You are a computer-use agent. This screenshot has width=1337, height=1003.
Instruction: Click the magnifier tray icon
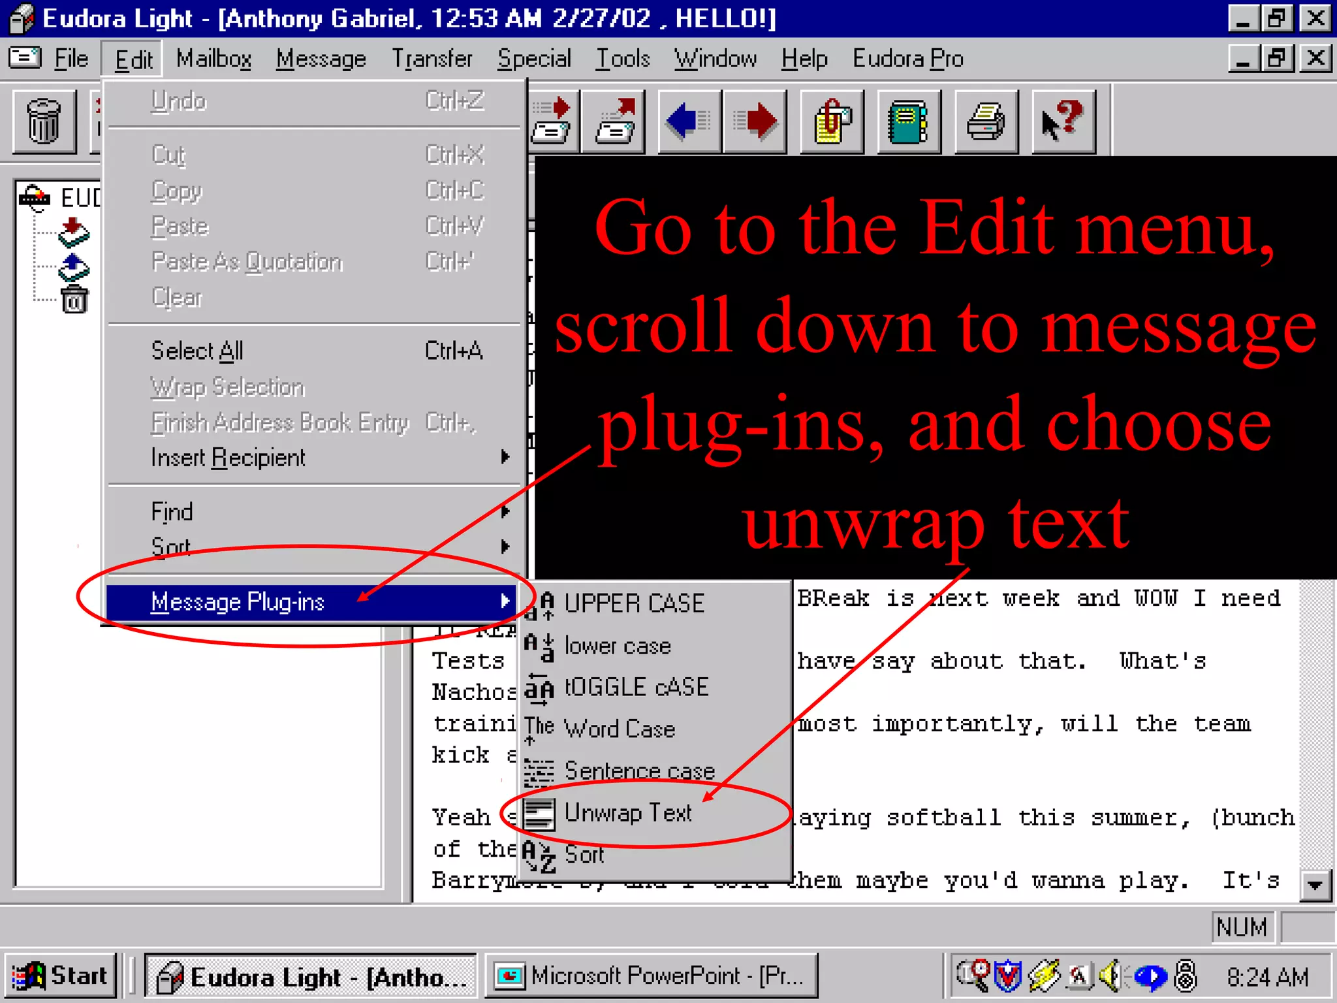974,976
